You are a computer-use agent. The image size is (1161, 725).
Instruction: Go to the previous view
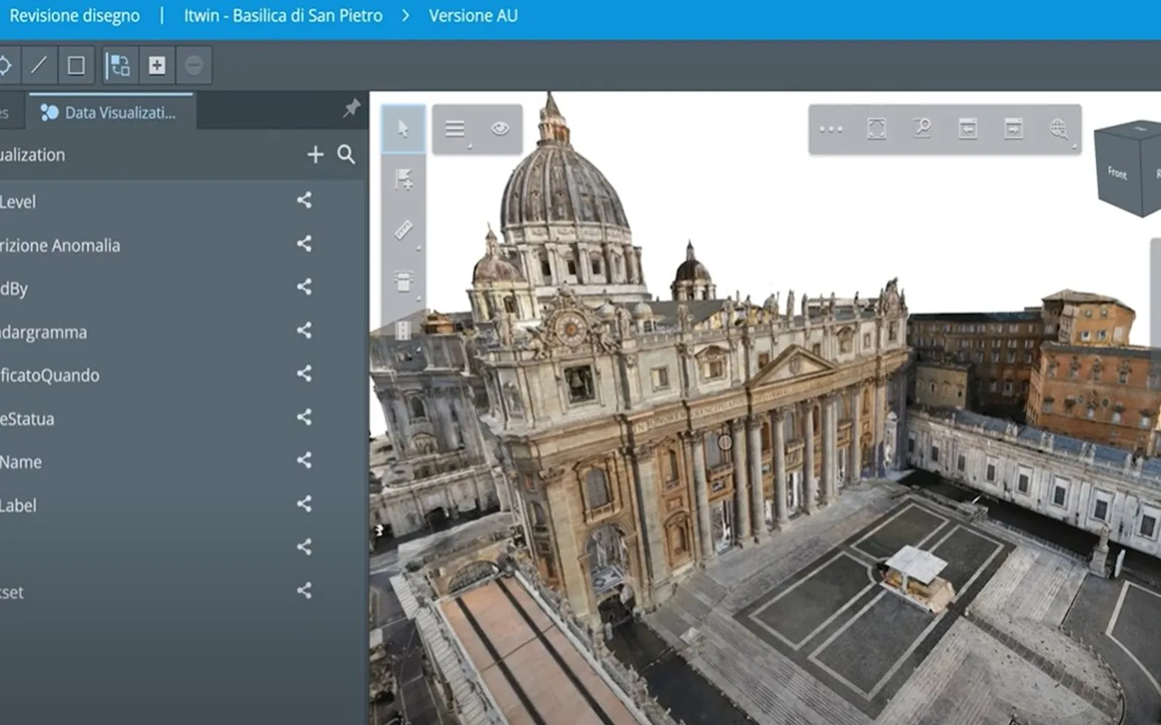(968, 129)
